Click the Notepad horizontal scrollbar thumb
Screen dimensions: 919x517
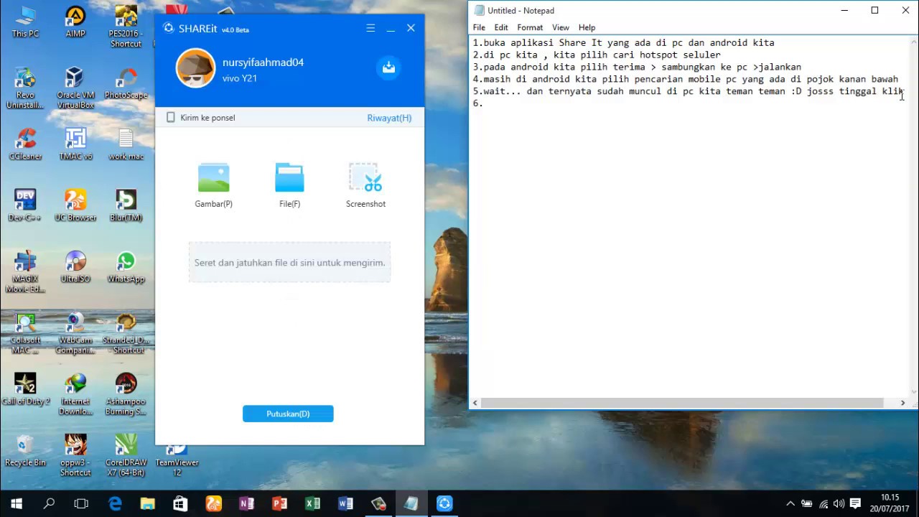[682, 403]
